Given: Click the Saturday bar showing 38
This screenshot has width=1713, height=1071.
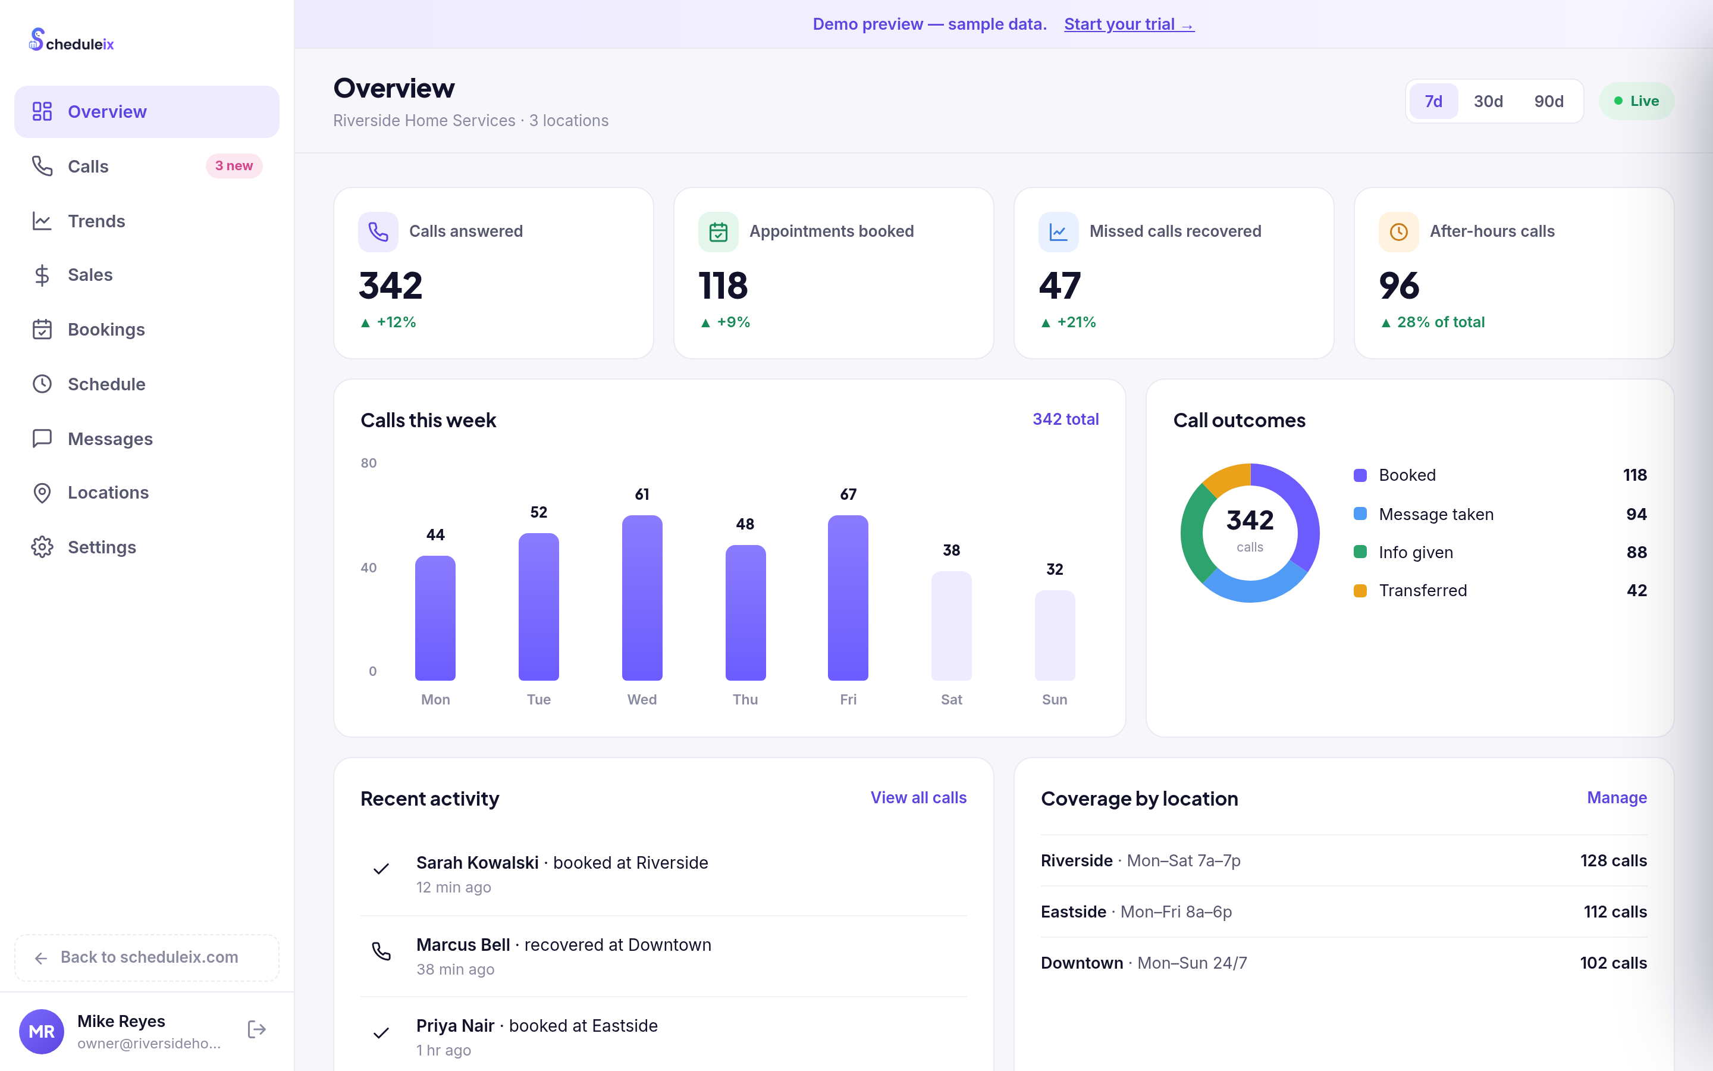Looking at the screenshot, I should pos(951,626).
